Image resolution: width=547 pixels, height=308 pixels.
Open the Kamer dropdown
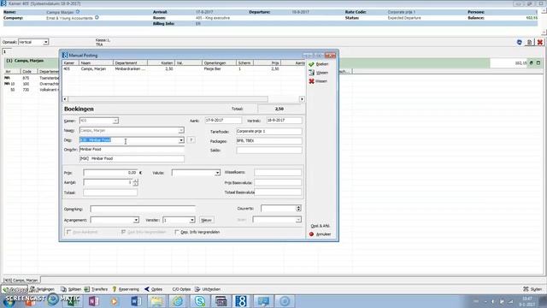[x=115, y=121]
